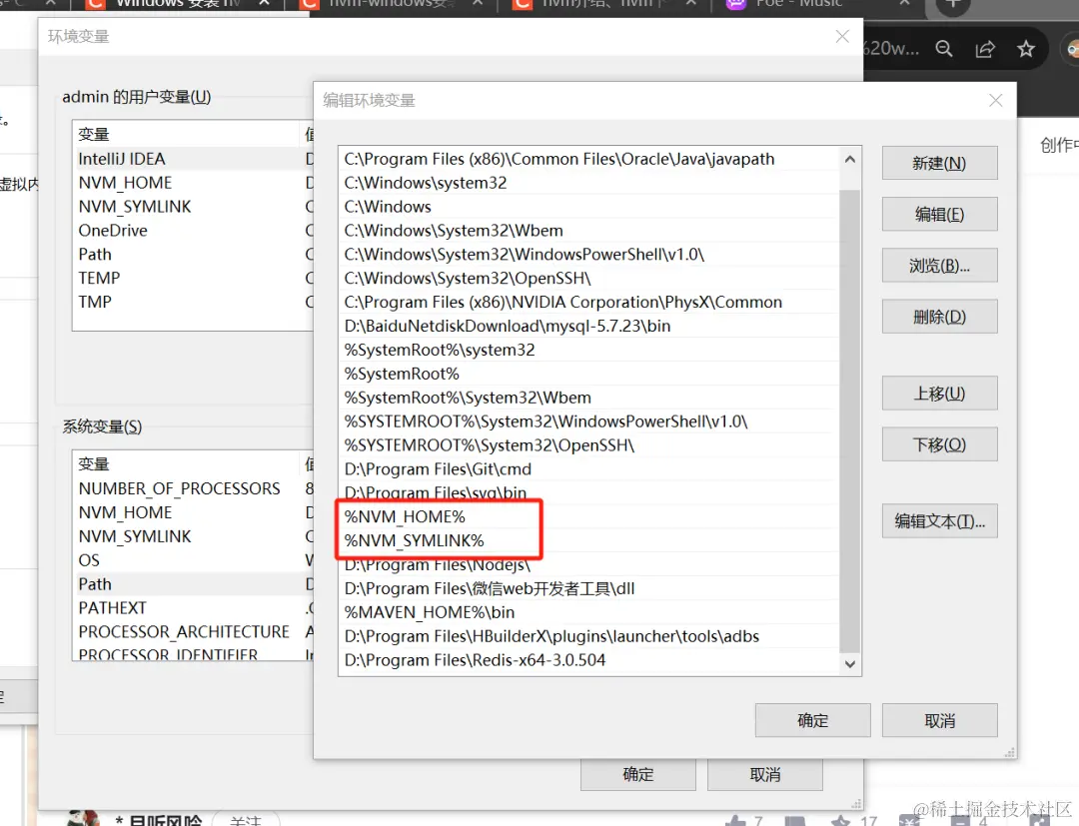Select NUMBER_OF_PROCESSORS system variable
Viewport: 1079px width, 826px height.
coord(193,488)
